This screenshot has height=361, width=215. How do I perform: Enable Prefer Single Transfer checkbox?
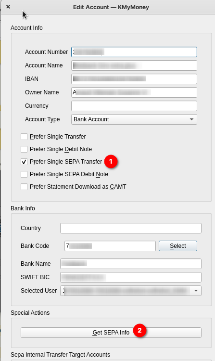coord(24,137)
